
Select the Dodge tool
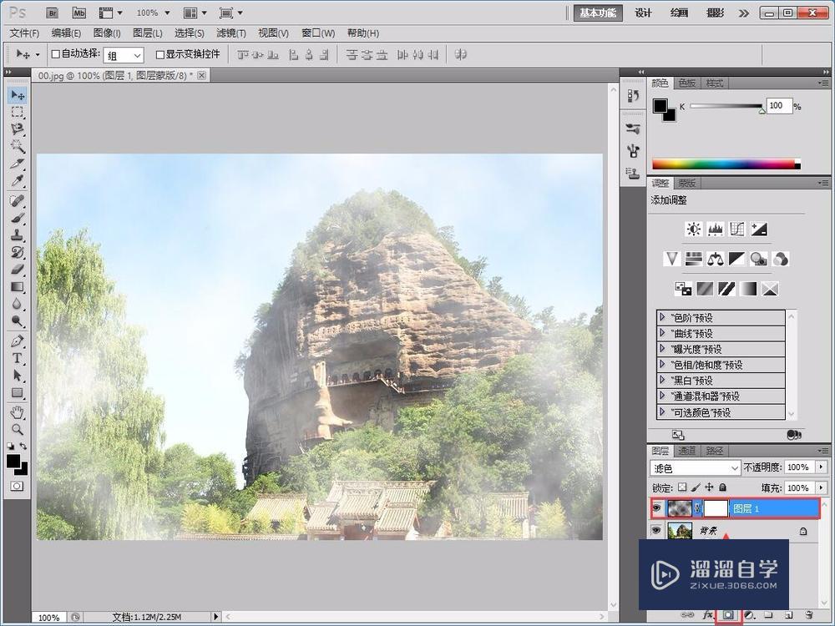click(x=18, y=321)
